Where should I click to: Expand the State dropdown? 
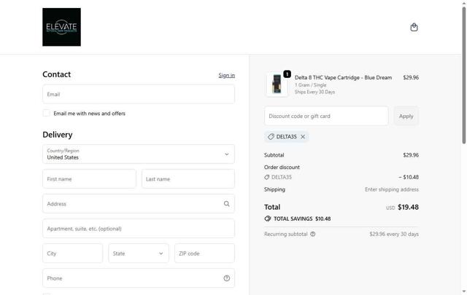pyautogui.click(x=139, y=253)
